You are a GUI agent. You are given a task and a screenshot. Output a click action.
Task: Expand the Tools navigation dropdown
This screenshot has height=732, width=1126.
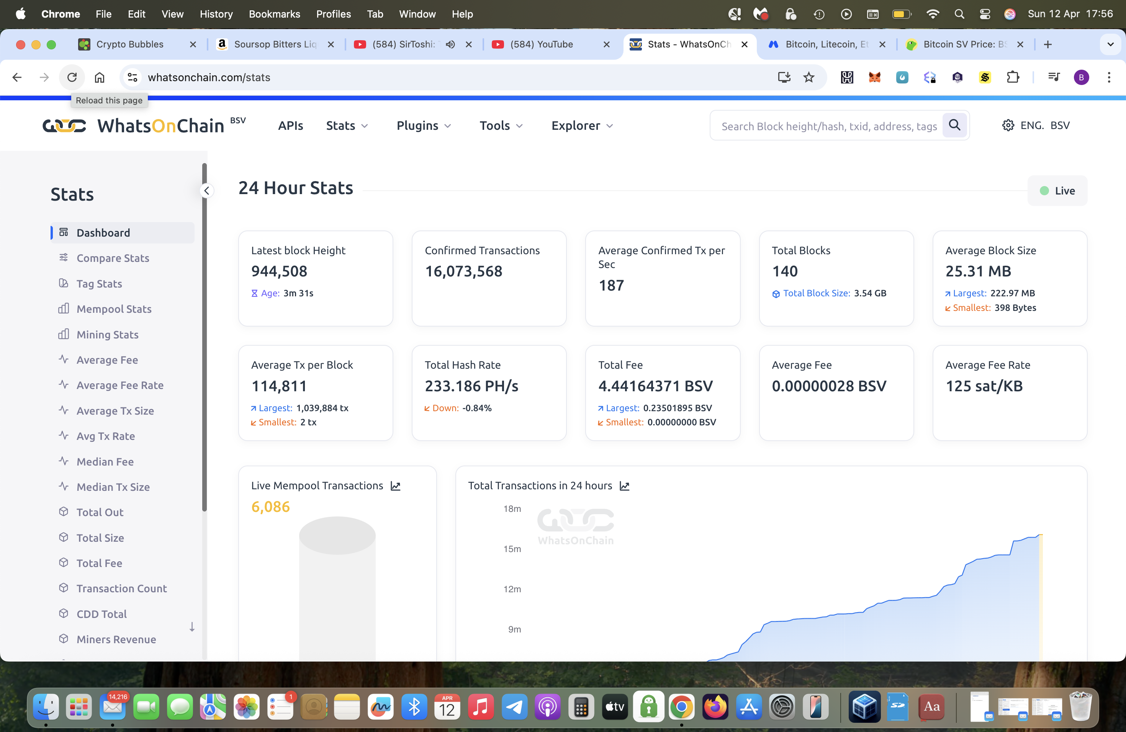pyautogui.click(x=501, y=125)
